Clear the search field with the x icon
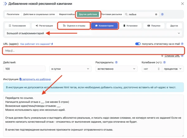Viewport: 187px width, 138px height. 156,14
